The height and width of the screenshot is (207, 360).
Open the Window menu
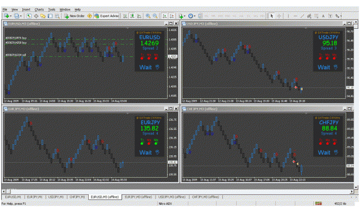click(65, 10)
